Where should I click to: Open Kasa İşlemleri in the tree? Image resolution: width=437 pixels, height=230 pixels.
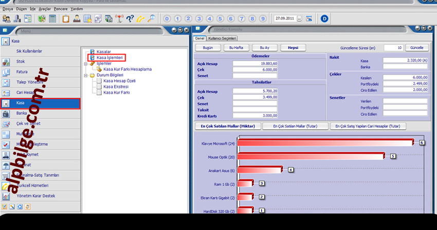point(109,58)
